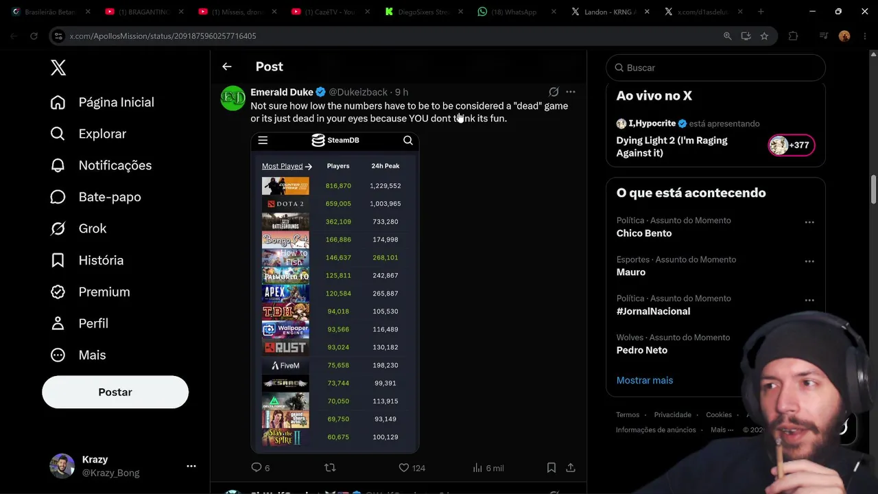878x494 pixels.
Task: Click the X logo in the sidebar
Action: [x=58, y=67]
